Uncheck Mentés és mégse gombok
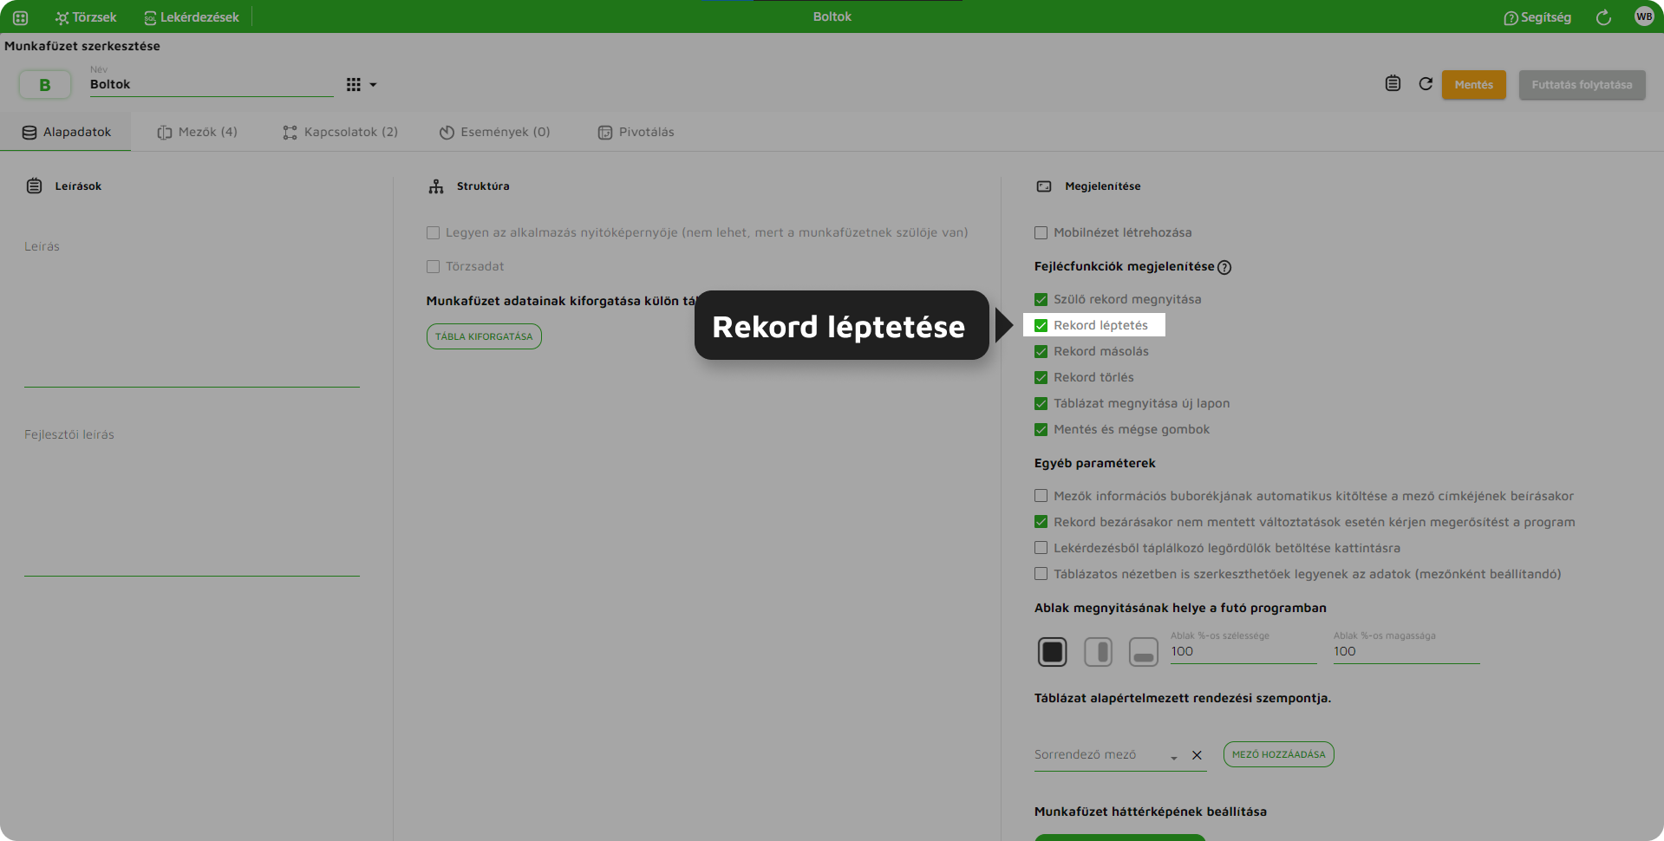The image size is (1664, 841). 1041,429
